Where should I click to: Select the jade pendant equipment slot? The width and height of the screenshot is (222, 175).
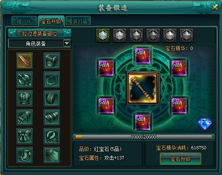coord(52,136)
